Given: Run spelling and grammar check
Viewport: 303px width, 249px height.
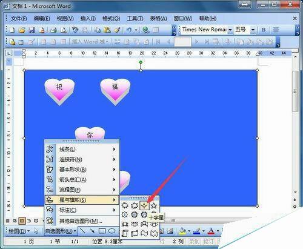Looking at the screenshot, I should 75,30.
